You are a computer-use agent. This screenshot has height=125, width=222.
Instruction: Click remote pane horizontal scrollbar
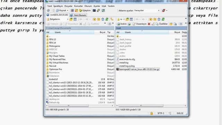click(141, 106)
